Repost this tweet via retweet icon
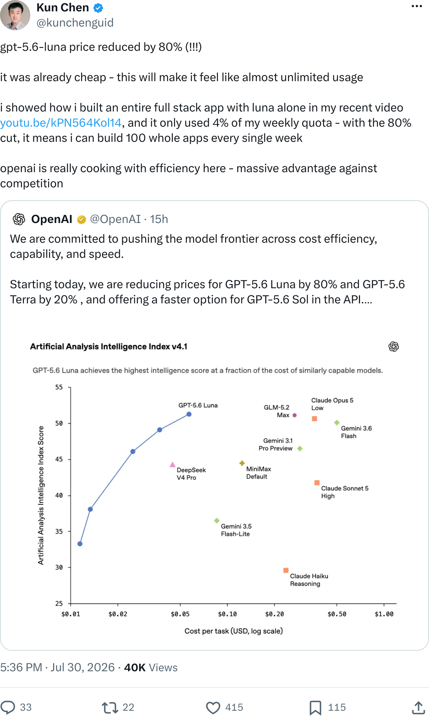 [110, 707]
